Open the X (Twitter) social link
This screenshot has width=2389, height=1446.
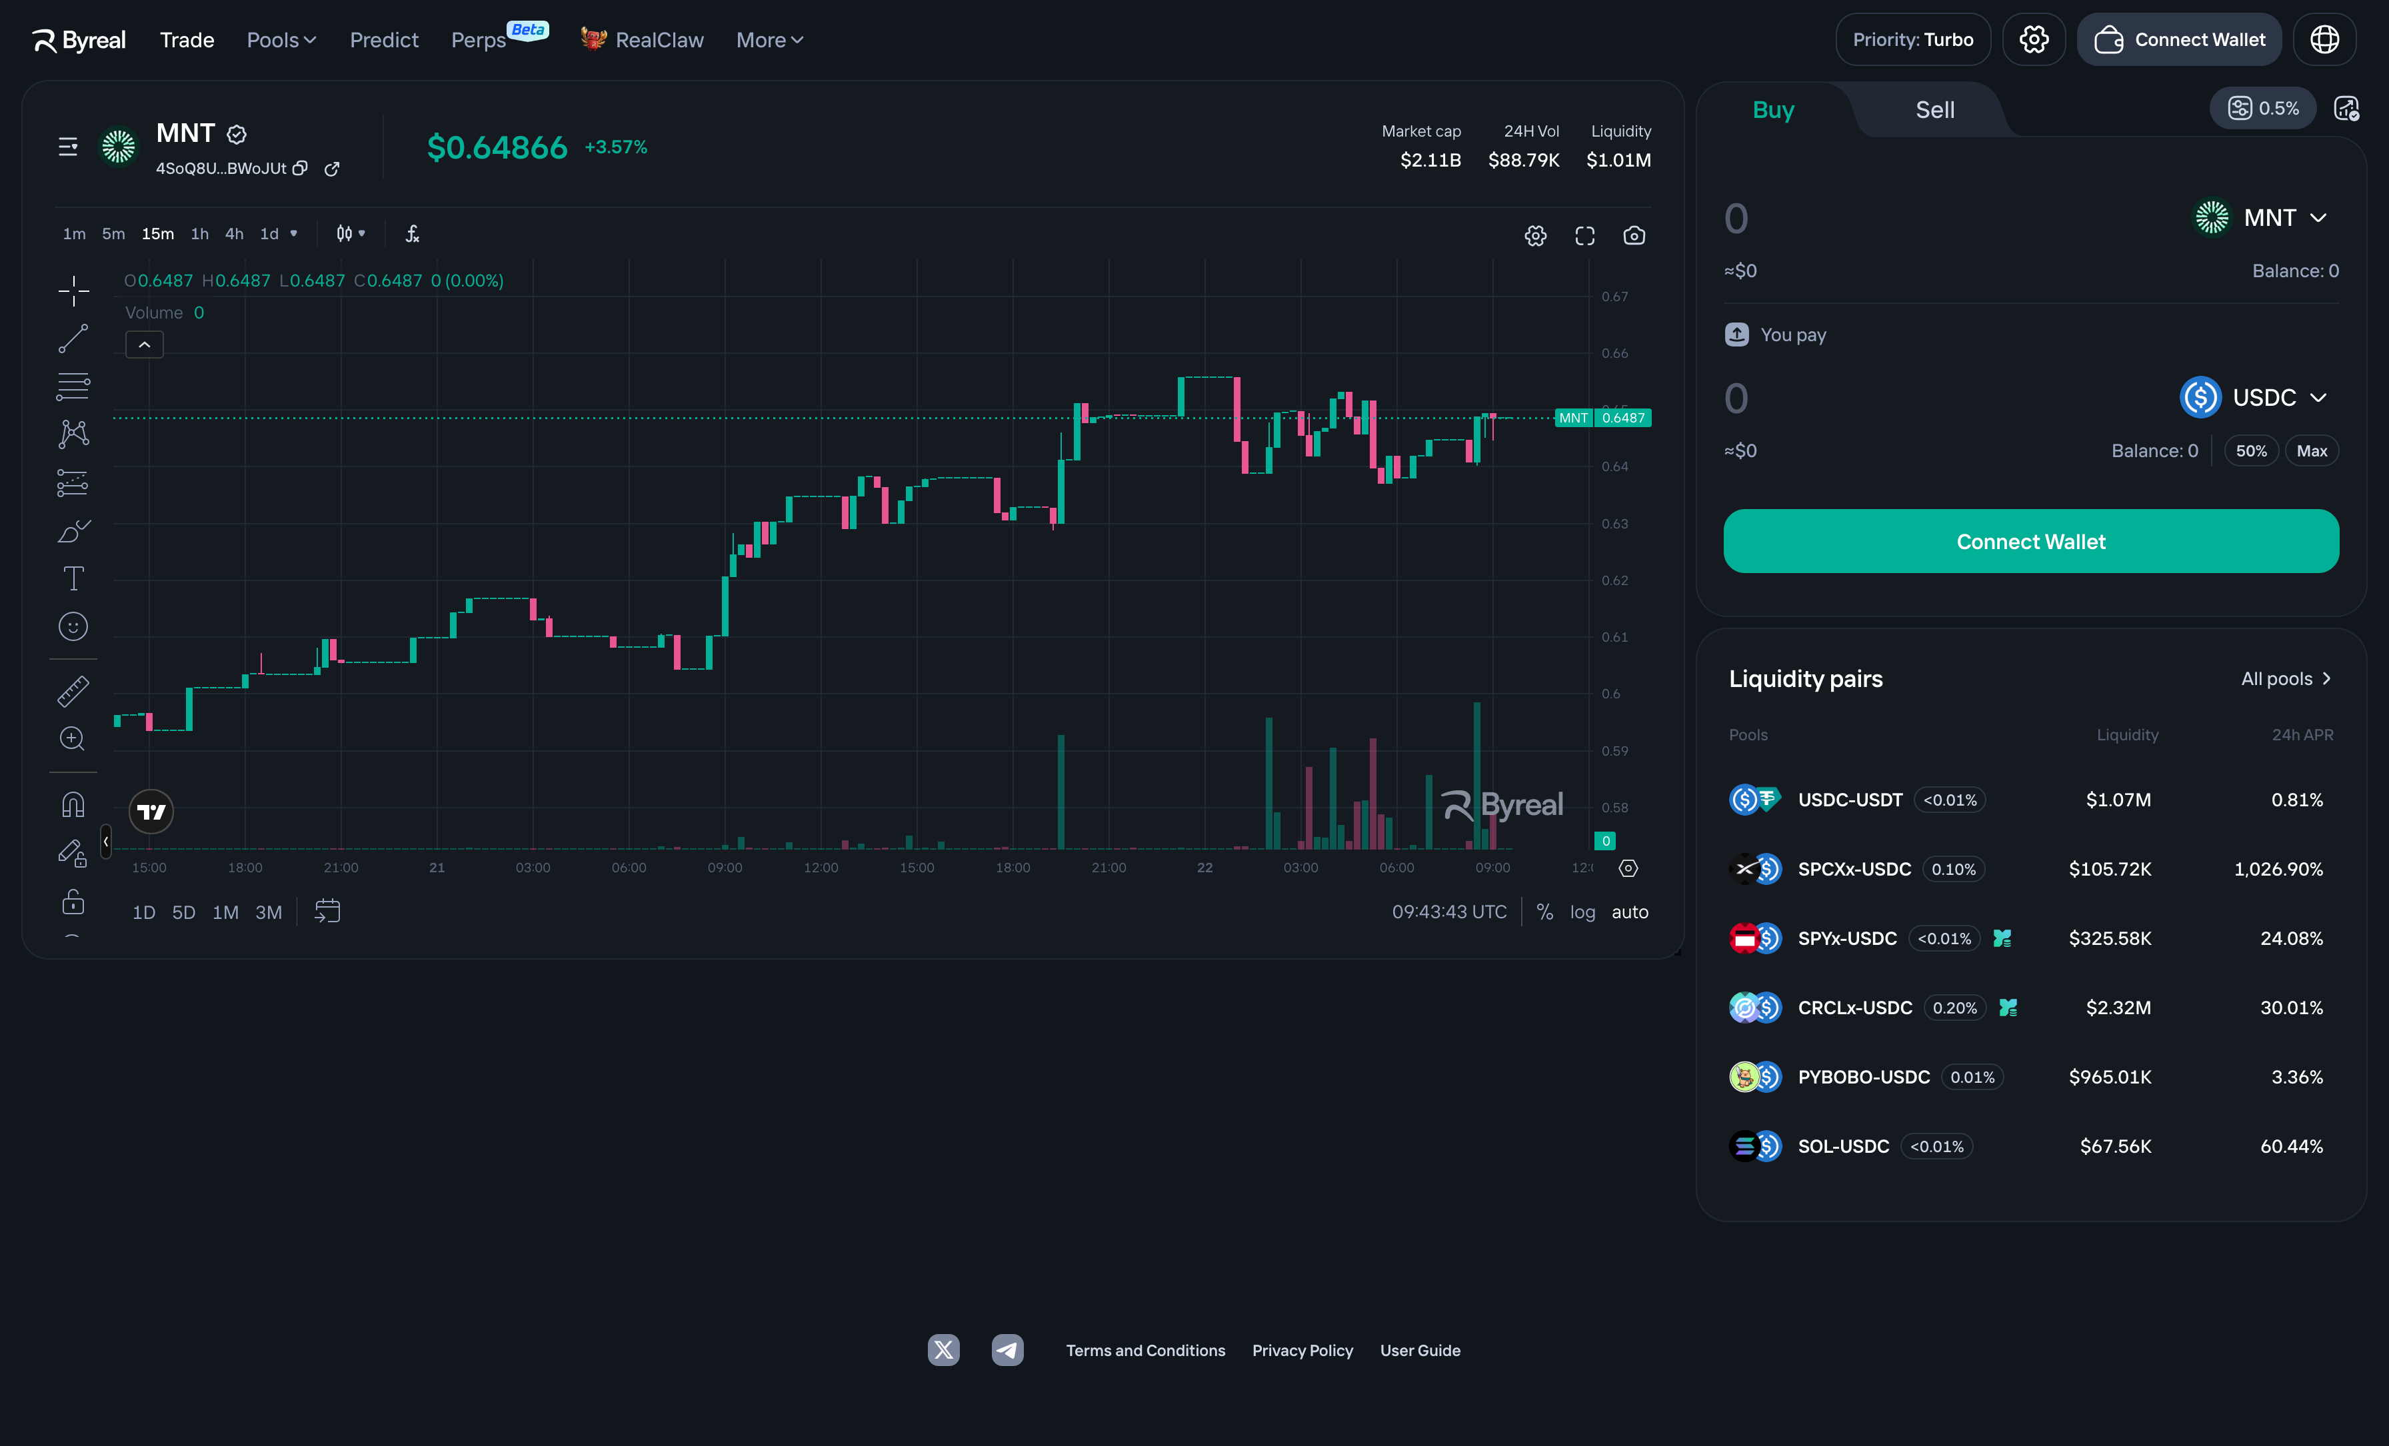point(943,1349)
